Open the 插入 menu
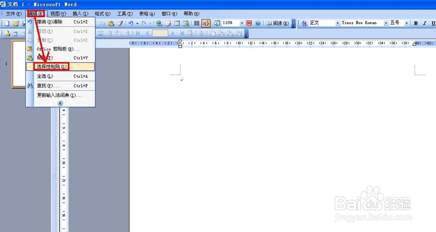 [80, 14]
